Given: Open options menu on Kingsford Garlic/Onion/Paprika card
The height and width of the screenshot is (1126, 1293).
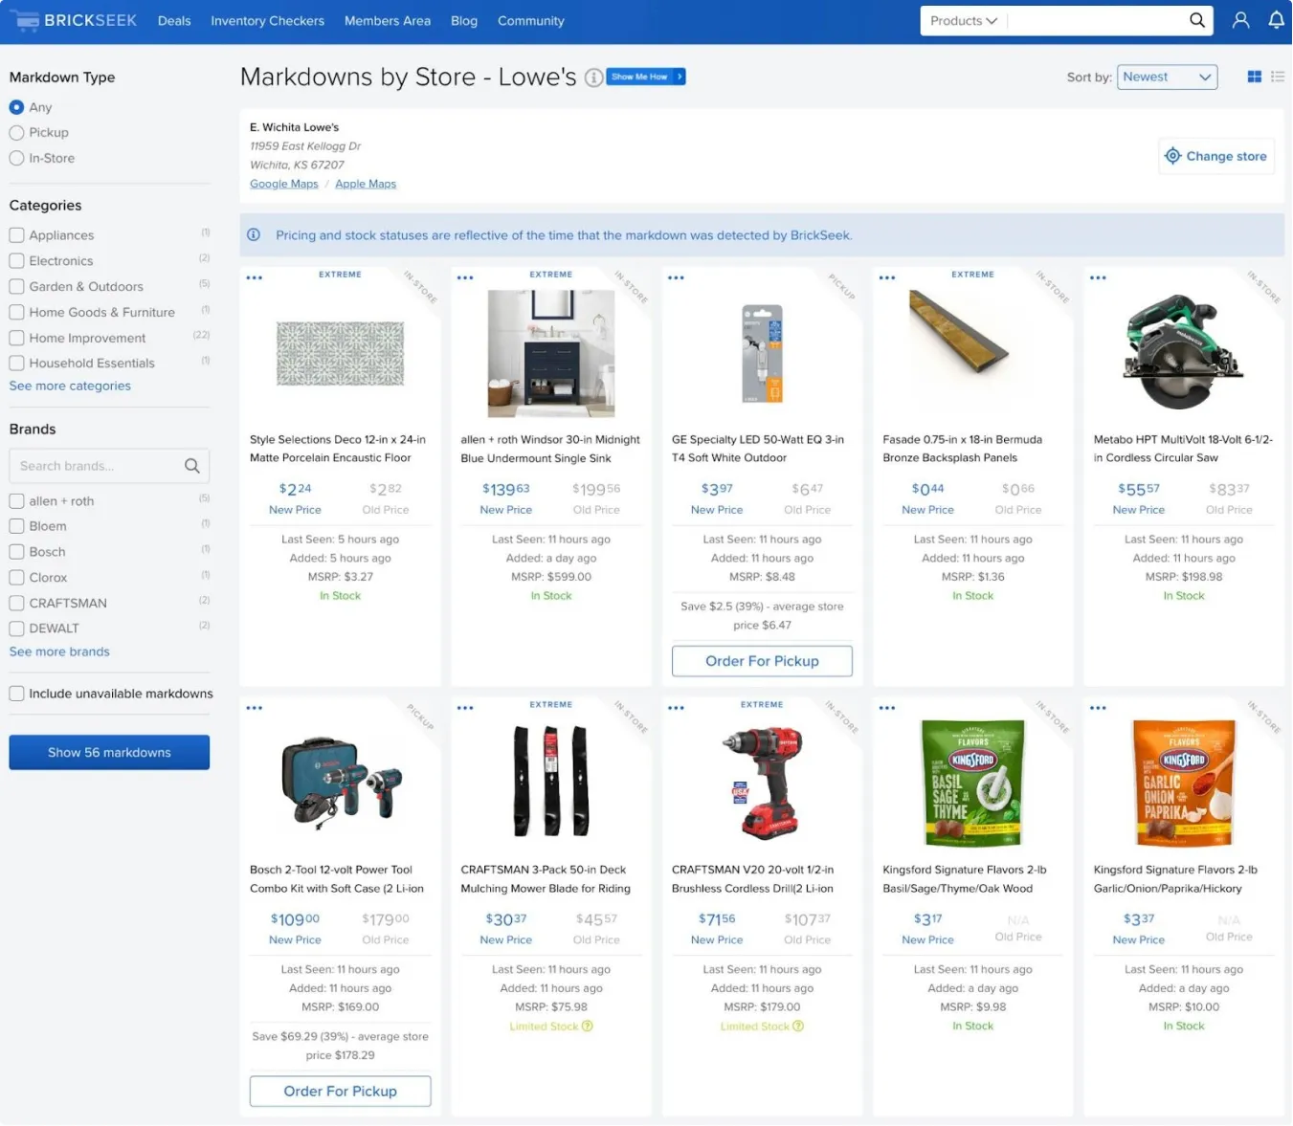Looking at the screenshot, I should [x=1098, y=708].
